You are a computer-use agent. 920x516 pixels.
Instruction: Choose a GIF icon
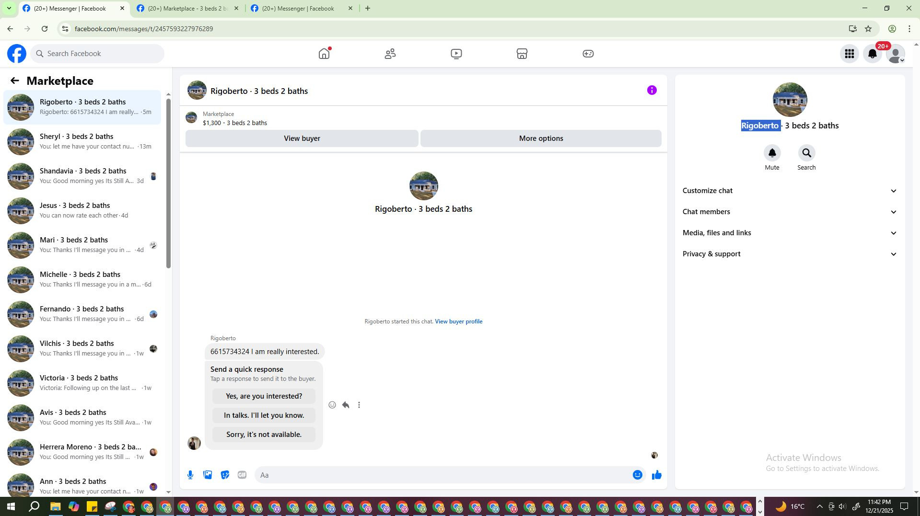point(242,475)
